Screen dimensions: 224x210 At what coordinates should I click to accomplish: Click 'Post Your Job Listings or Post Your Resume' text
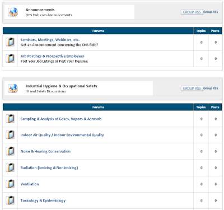[x=54, y=61]
